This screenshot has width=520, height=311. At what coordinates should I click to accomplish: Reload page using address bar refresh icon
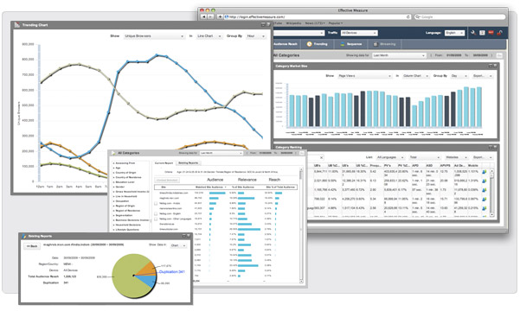[408, 16]
